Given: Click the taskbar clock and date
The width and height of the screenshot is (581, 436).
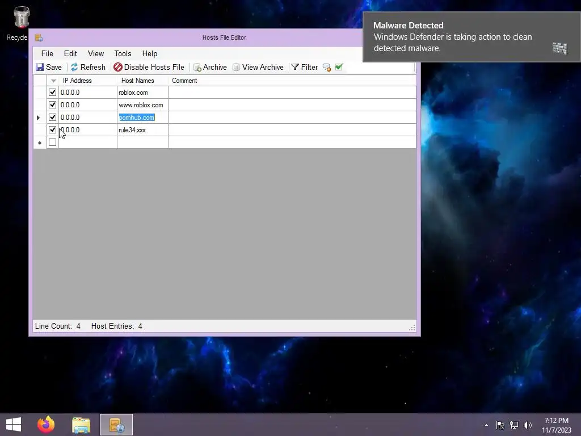Looking at the screenshot, I should coord(557,425).
